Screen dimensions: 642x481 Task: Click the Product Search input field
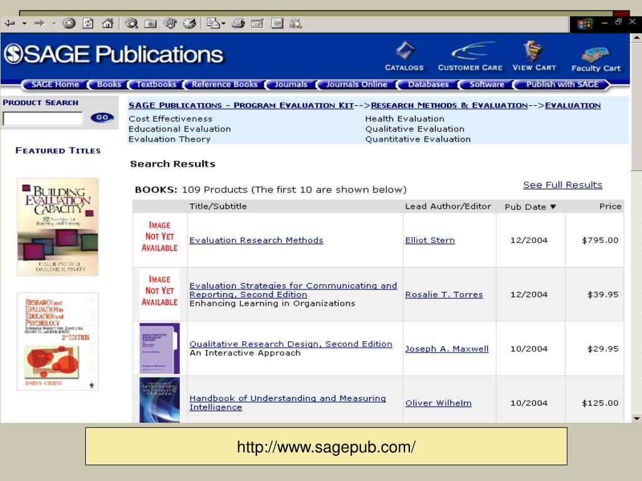click(43, 118)
